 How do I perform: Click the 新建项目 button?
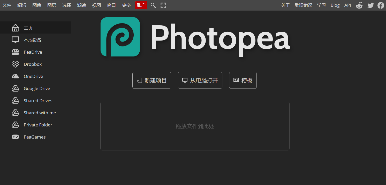pos(152,80)
